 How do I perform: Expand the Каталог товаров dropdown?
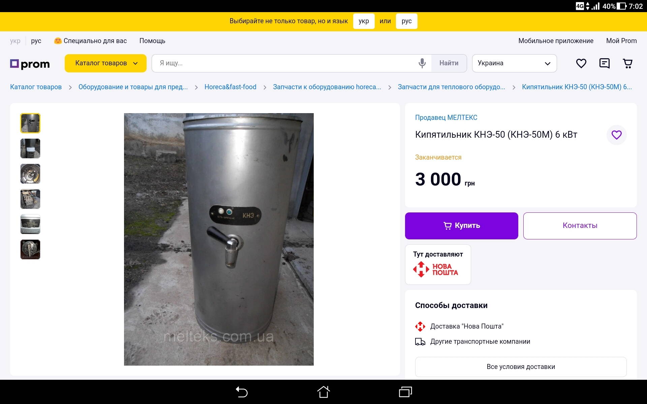point(105,63)
